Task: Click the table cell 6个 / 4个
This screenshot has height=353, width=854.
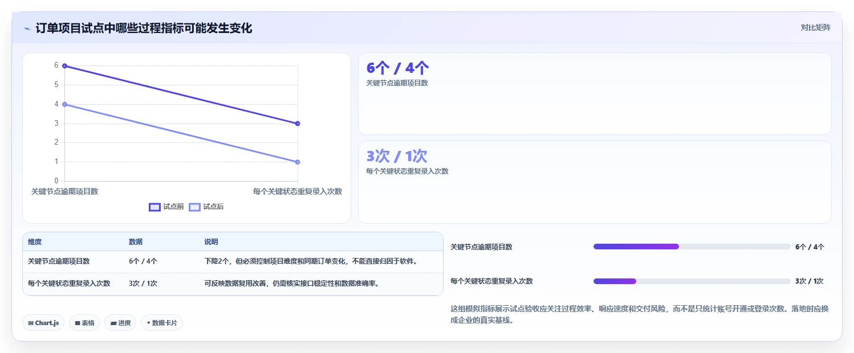Action: pos(143,261)
